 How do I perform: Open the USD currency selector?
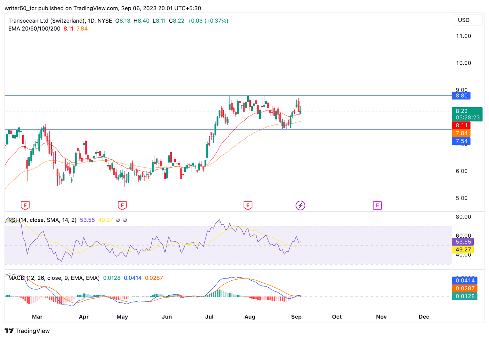(x=468, y=20)
